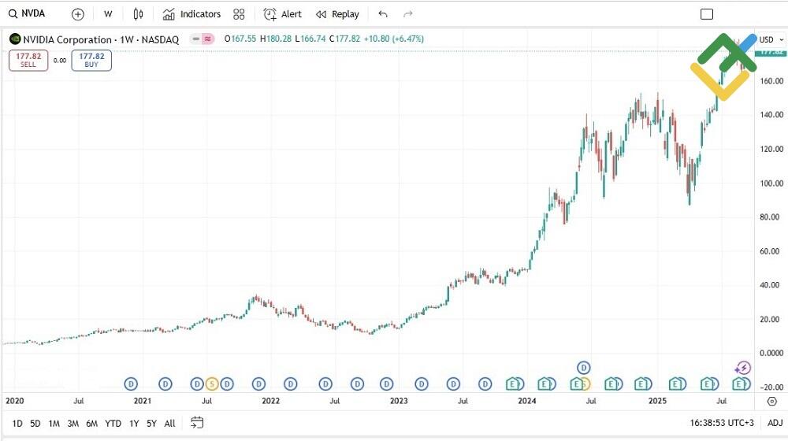Open chart settings gear at axis corner
The width and height of the screenshot is (788, 441).
[x=772, y=401]
